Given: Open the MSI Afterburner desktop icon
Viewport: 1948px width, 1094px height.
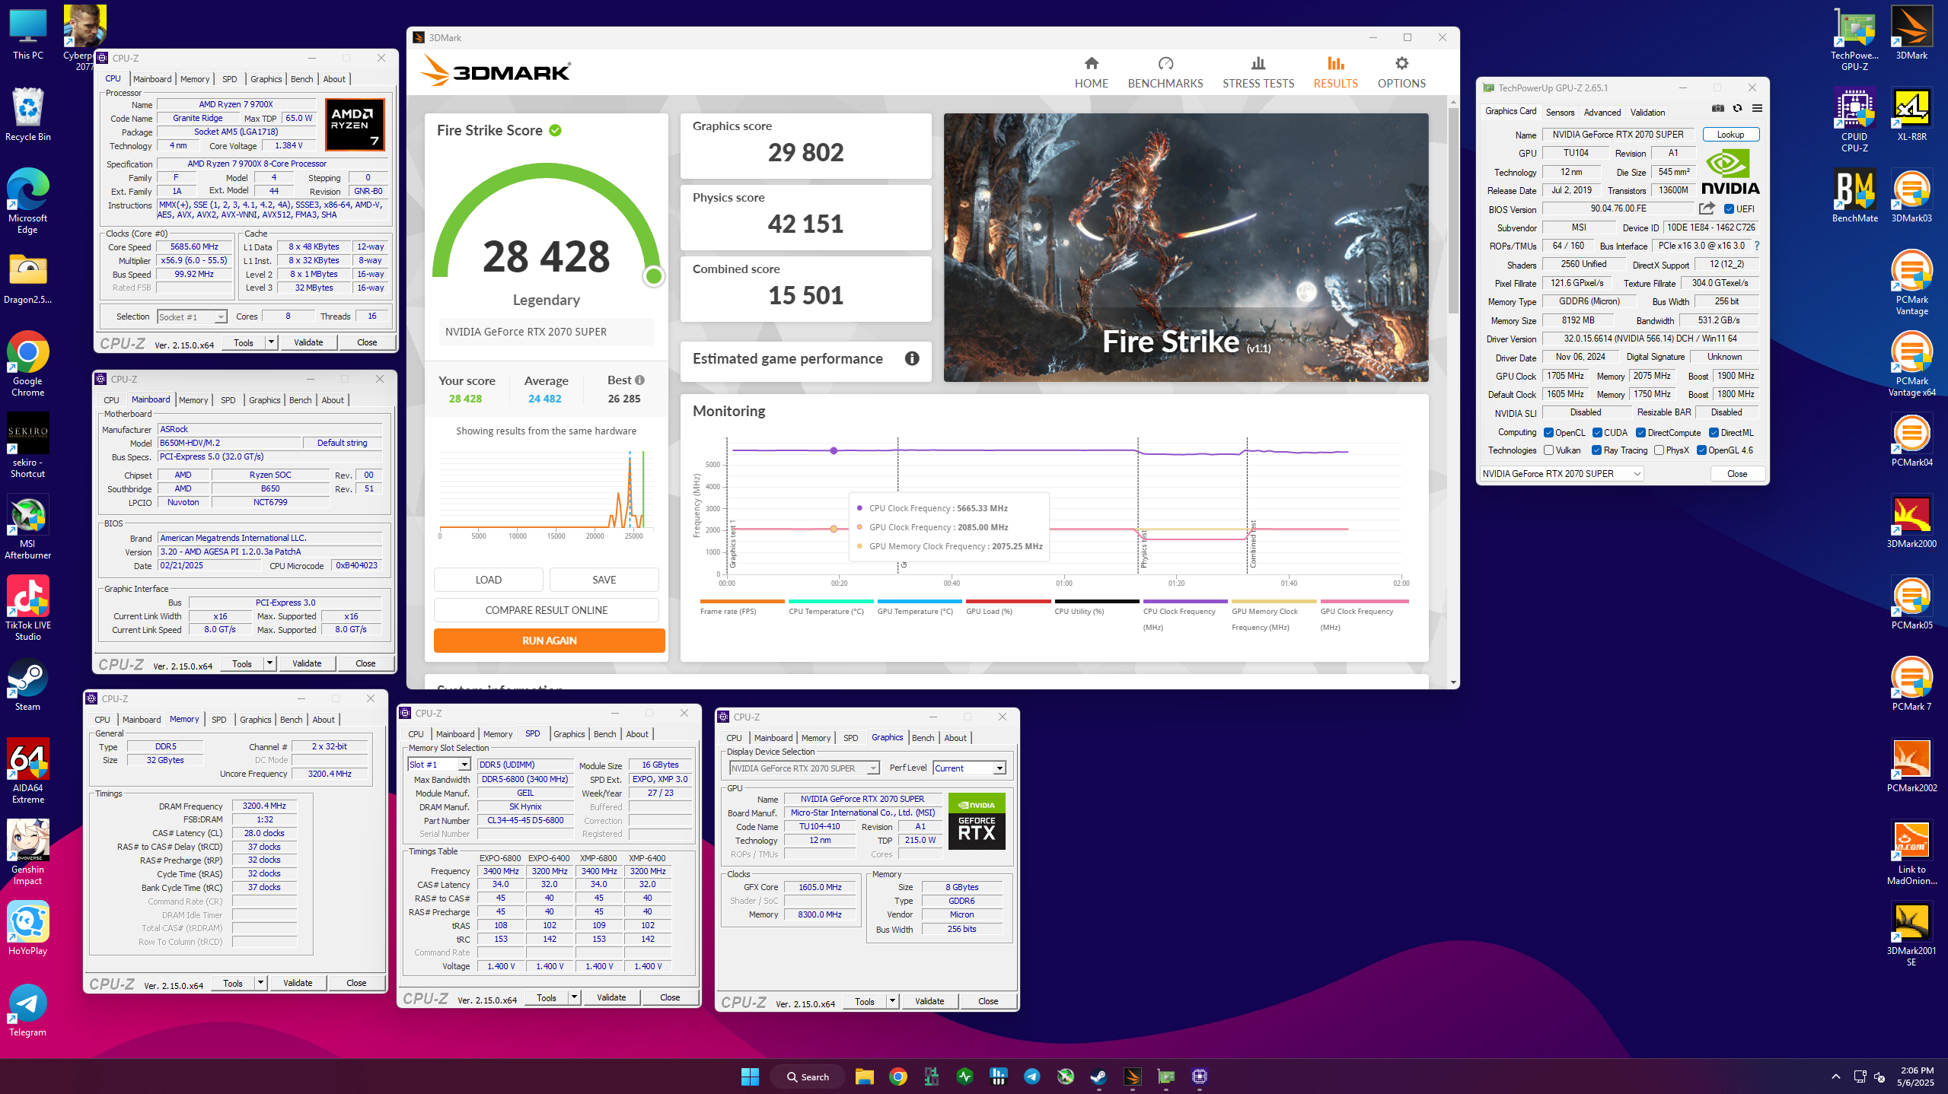Looking at the screenshot, I should pos(28,526).
